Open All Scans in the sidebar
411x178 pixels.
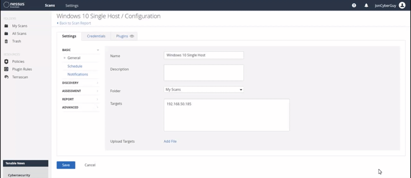[19, 34]
